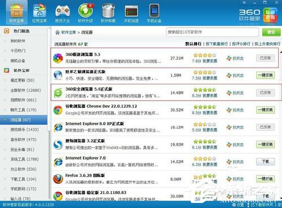
Task: Select 装机必备 in sidebar
Action: [17, 61]
